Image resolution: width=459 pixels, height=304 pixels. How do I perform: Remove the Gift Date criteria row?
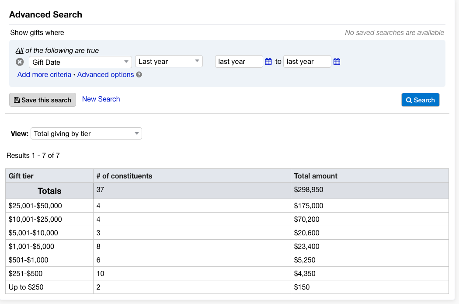coord(20,62)
